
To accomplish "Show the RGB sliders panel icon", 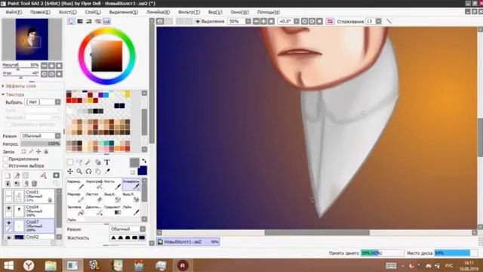I will click(x=80, y=21).
